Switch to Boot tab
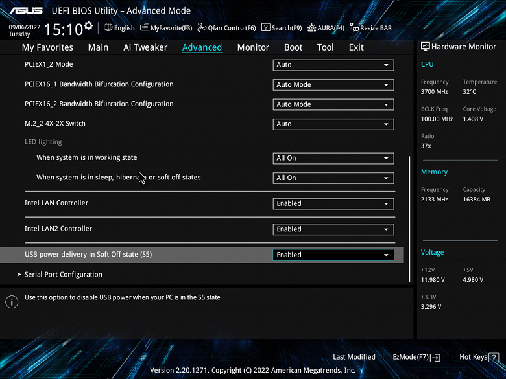The height and width of the screenshot is (379, 506). point(293,47)
